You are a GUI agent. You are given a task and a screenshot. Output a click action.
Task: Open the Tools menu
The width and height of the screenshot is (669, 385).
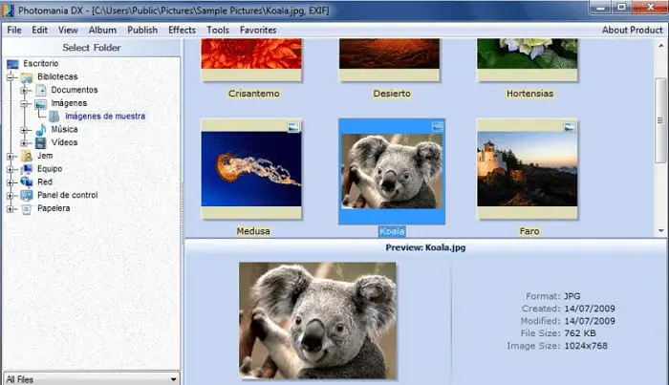coord(218,30)
